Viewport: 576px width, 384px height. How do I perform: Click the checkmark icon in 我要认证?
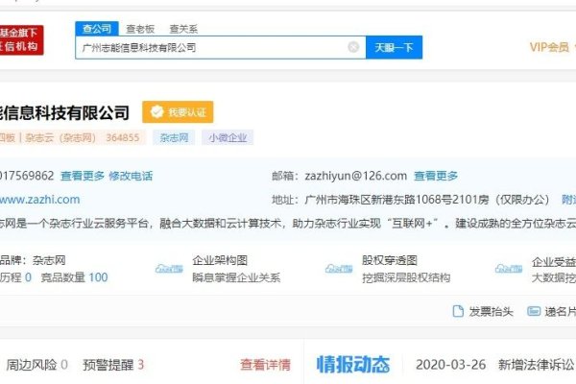[156, 112]
